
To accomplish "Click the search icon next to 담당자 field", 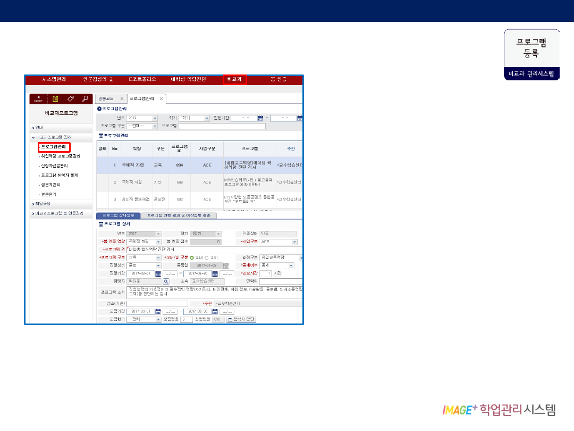I will click(x=166, y=281).
